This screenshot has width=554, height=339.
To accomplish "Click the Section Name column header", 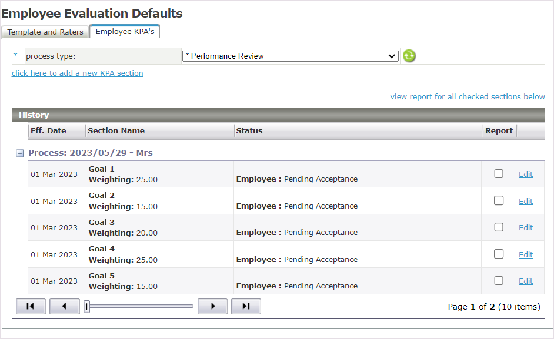I will (116, 131).
